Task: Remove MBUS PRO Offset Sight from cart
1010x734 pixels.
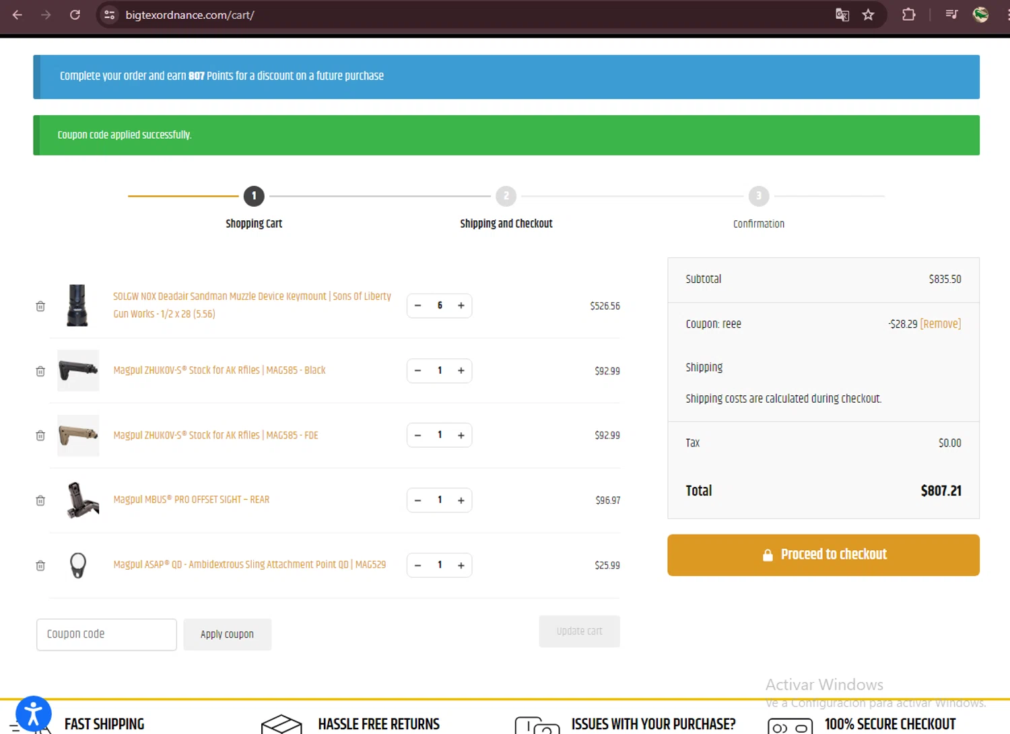Action: pos(40,500)
